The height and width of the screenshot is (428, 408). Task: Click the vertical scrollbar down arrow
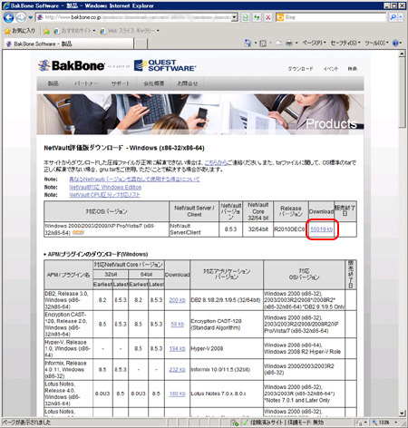[402, 413]
